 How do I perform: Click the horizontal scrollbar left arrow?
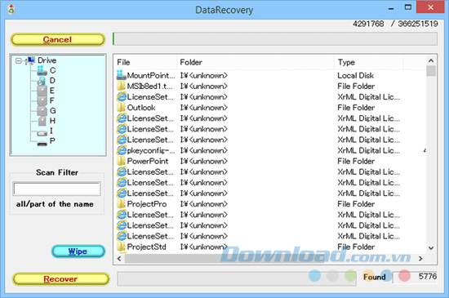tap(119, 259)
